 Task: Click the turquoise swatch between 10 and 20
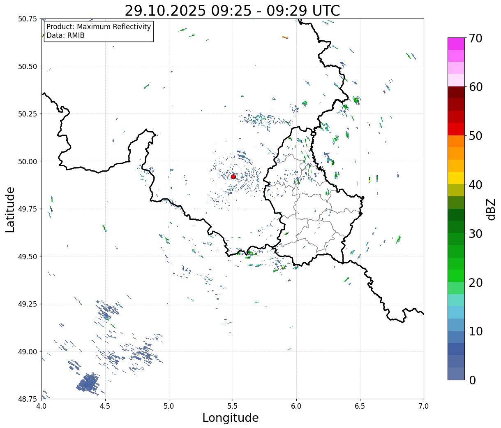coord(456,300)
